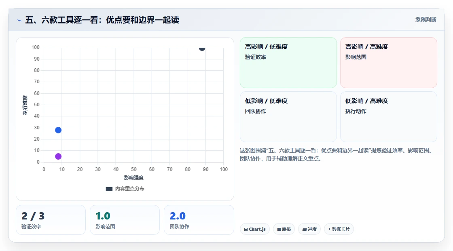Click the 表格 tag chip
453x251 pixels.
(x=284, y=229)
